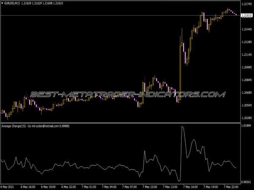Screen dimensions: 254x190
Task: Select the current price label 1.21610
Action: (x=246, y=16)
